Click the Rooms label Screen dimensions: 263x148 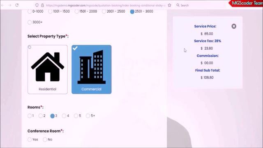[35, 107]
